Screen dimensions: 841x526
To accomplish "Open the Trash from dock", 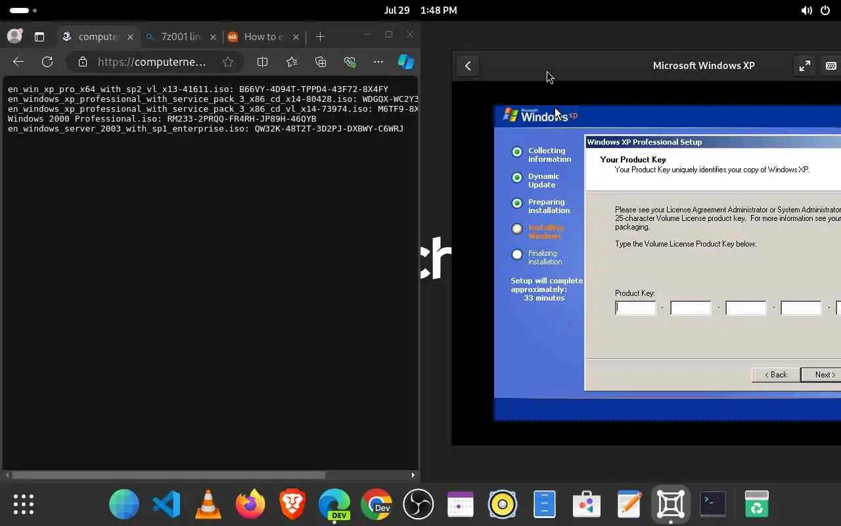I will tap(757, 504).
